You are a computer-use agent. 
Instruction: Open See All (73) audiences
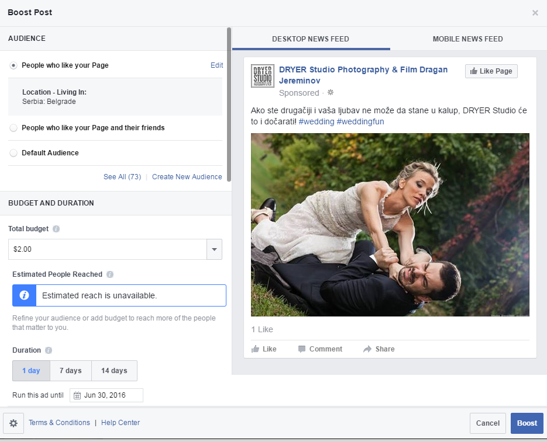pyautogui.click(x=122, y=176)
